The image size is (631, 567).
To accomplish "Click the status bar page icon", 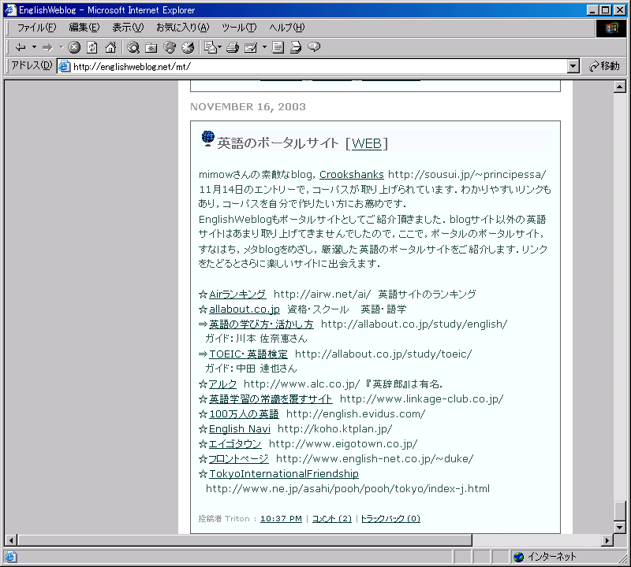I will (10, 557).
